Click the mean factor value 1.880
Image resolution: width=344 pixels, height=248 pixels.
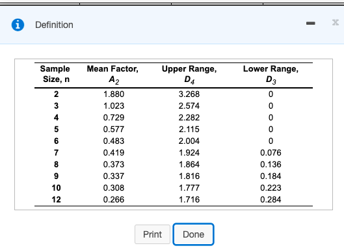(x=114, y=94)
